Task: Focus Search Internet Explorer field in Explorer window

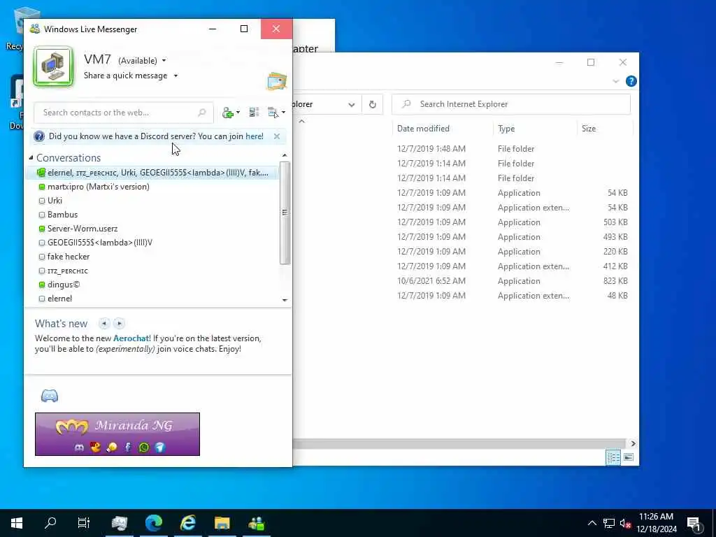Action: pyautogui.click(x=511, y=104)
